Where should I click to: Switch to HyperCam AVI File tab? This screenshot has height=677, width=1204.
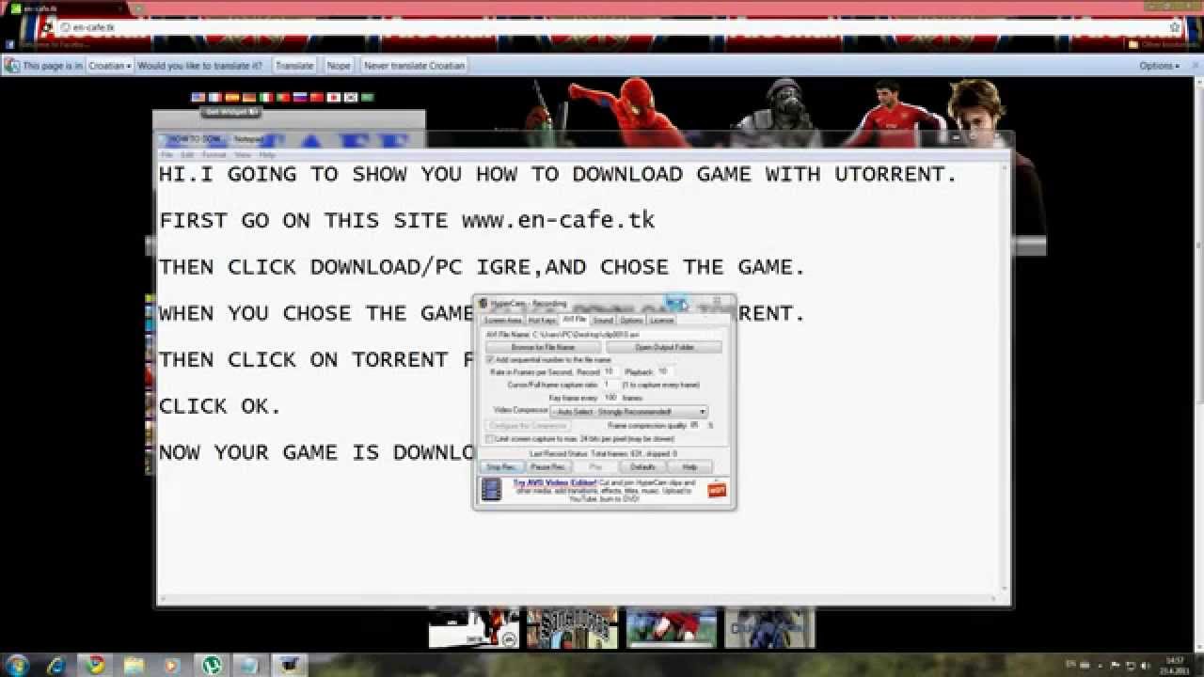tap(575, 320)
